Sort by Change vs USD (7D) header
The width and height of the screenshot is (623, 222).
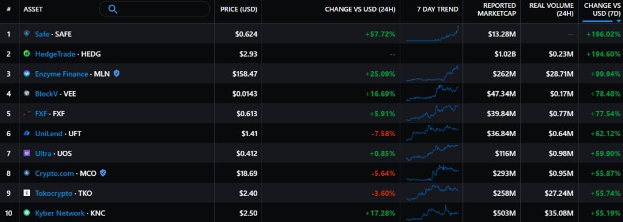[602, 9]
